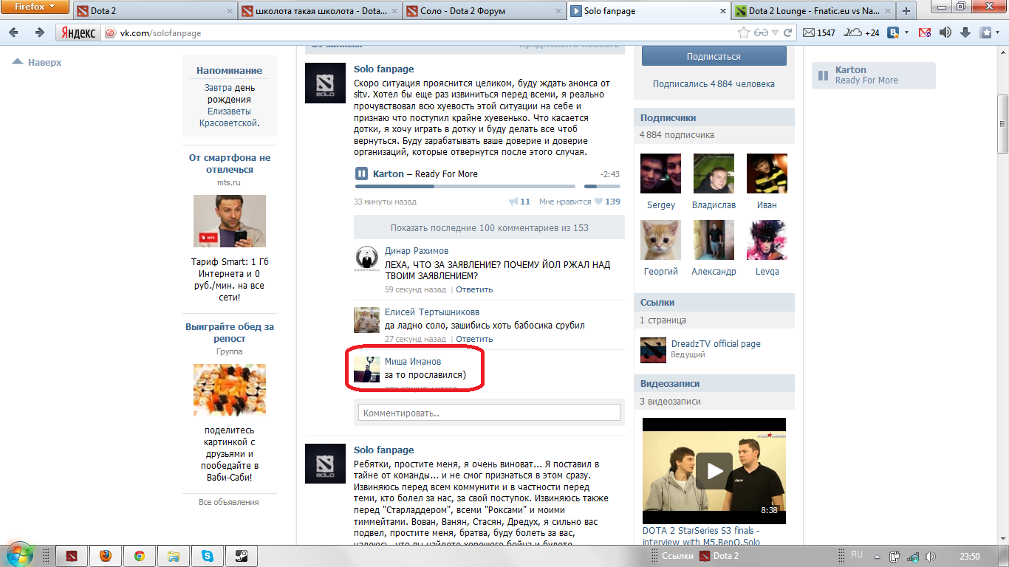Open the DreadzTV official page link
Image resolution: width=1009 pixels, height=567 pixels.
pyautogui.click(x=716, y=344)
